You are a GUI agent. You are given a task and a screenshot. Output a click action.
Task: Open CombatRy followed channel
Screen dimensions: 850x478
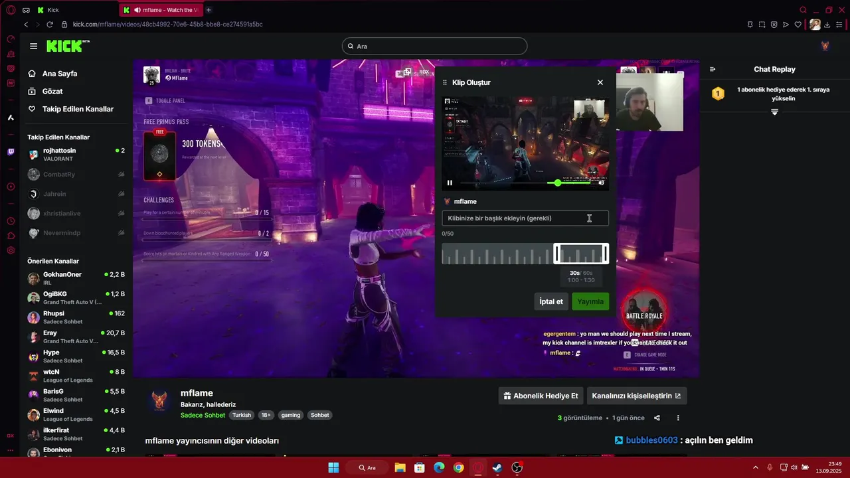(x=76, y=174)
